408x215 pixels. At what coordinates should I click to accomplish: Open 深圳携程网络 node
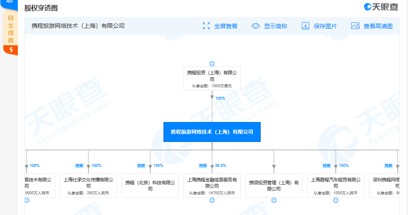click(384, 186)
